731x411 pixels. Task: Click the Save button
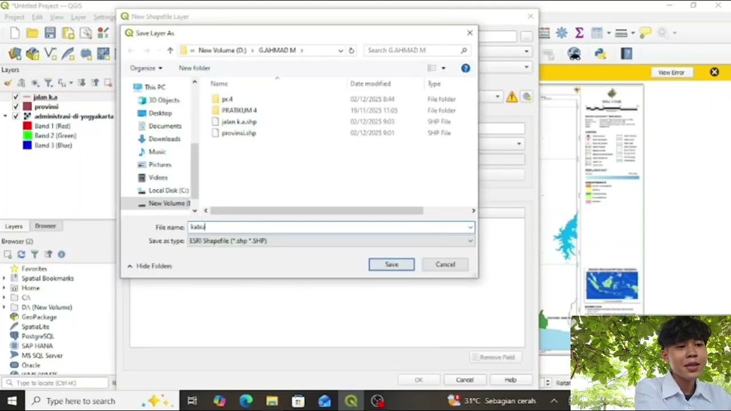click(391, 264)
